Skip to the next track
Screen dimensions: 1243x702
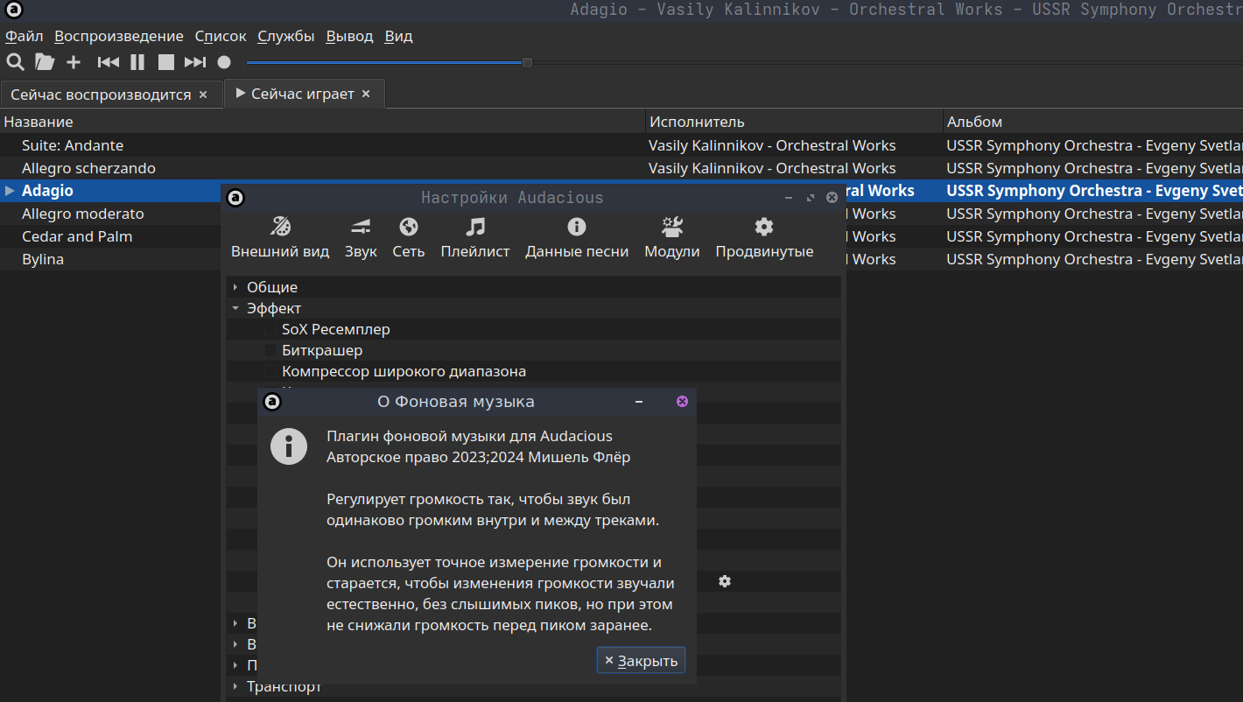tap(195, 62)
